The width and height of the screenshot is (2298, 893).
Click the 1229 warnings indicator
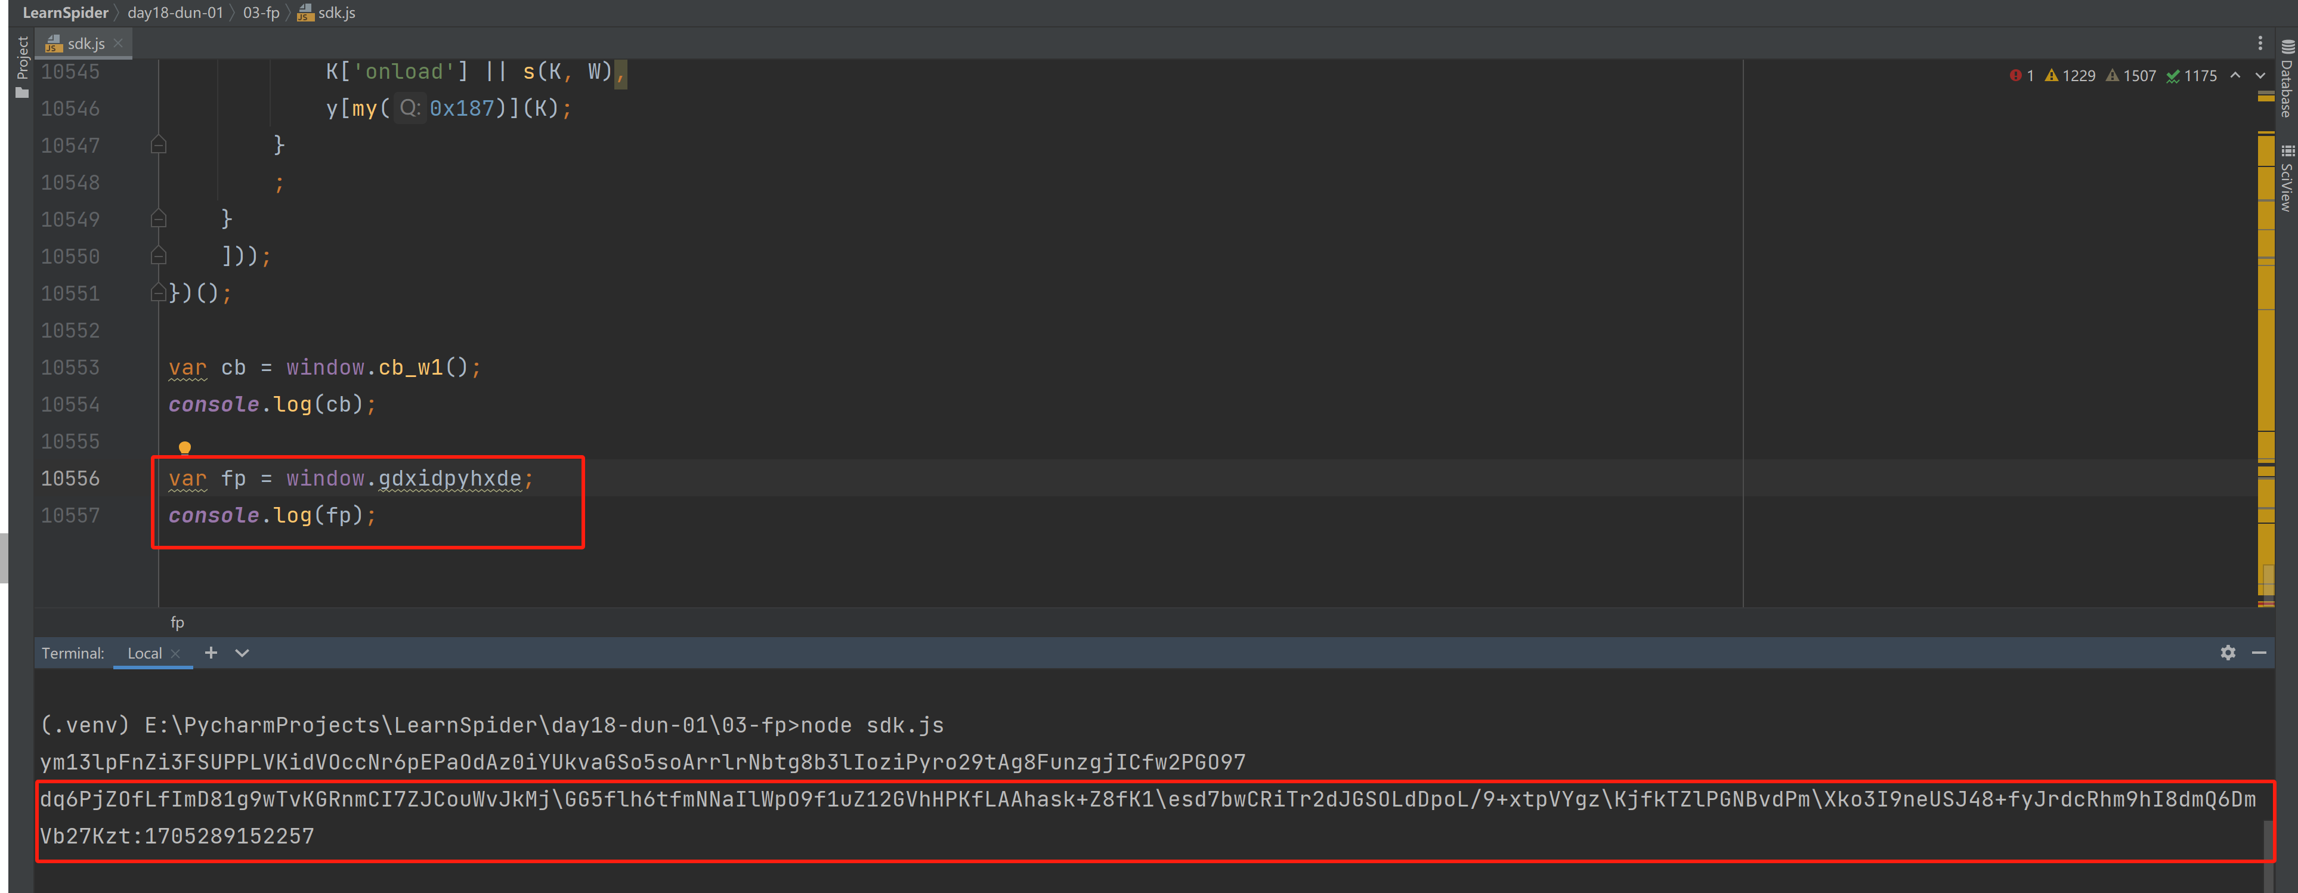[x=2071, y=76]
